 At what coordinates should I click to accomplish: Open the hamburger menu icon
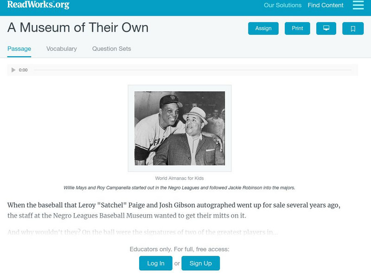tap(358, 5)
